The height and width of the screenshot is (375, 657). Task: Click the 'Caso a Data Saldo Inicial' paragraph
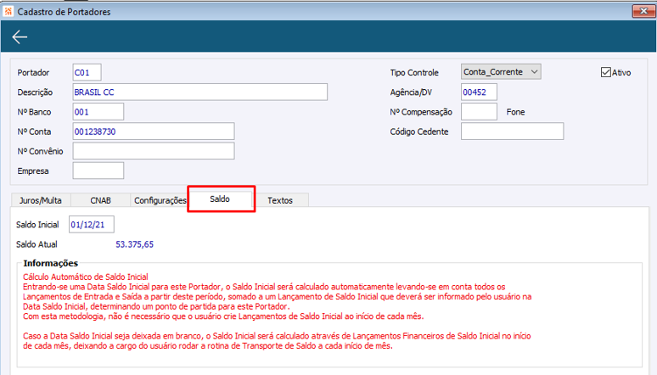click(x=277, y=341)
